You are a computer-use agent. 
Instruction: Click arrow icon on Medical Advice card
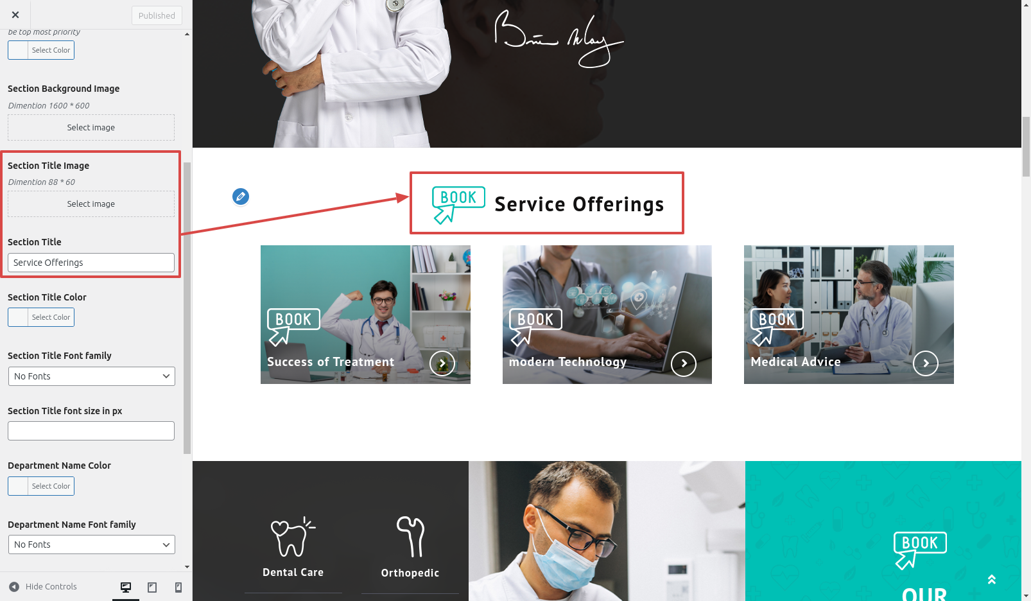tap(926, 363)
